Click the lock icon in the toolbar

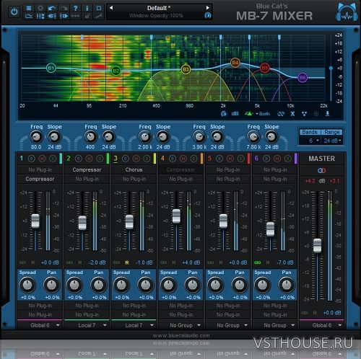[x=87, y=16]
